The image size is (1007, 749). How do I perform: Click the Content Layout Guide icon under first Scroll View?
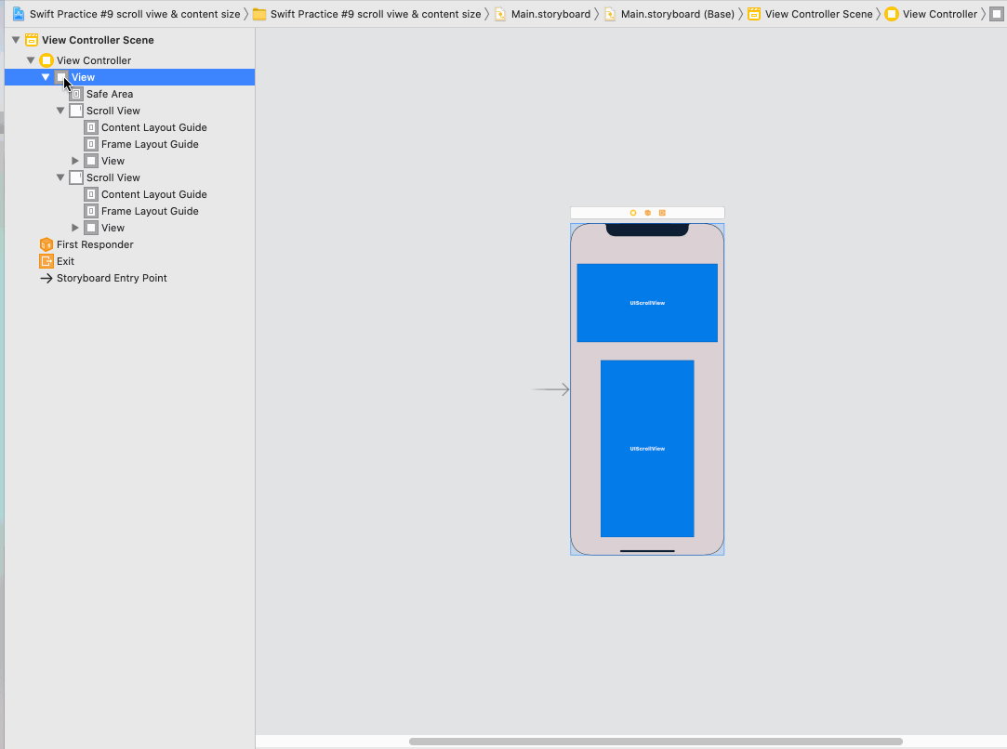coord(90,127)
